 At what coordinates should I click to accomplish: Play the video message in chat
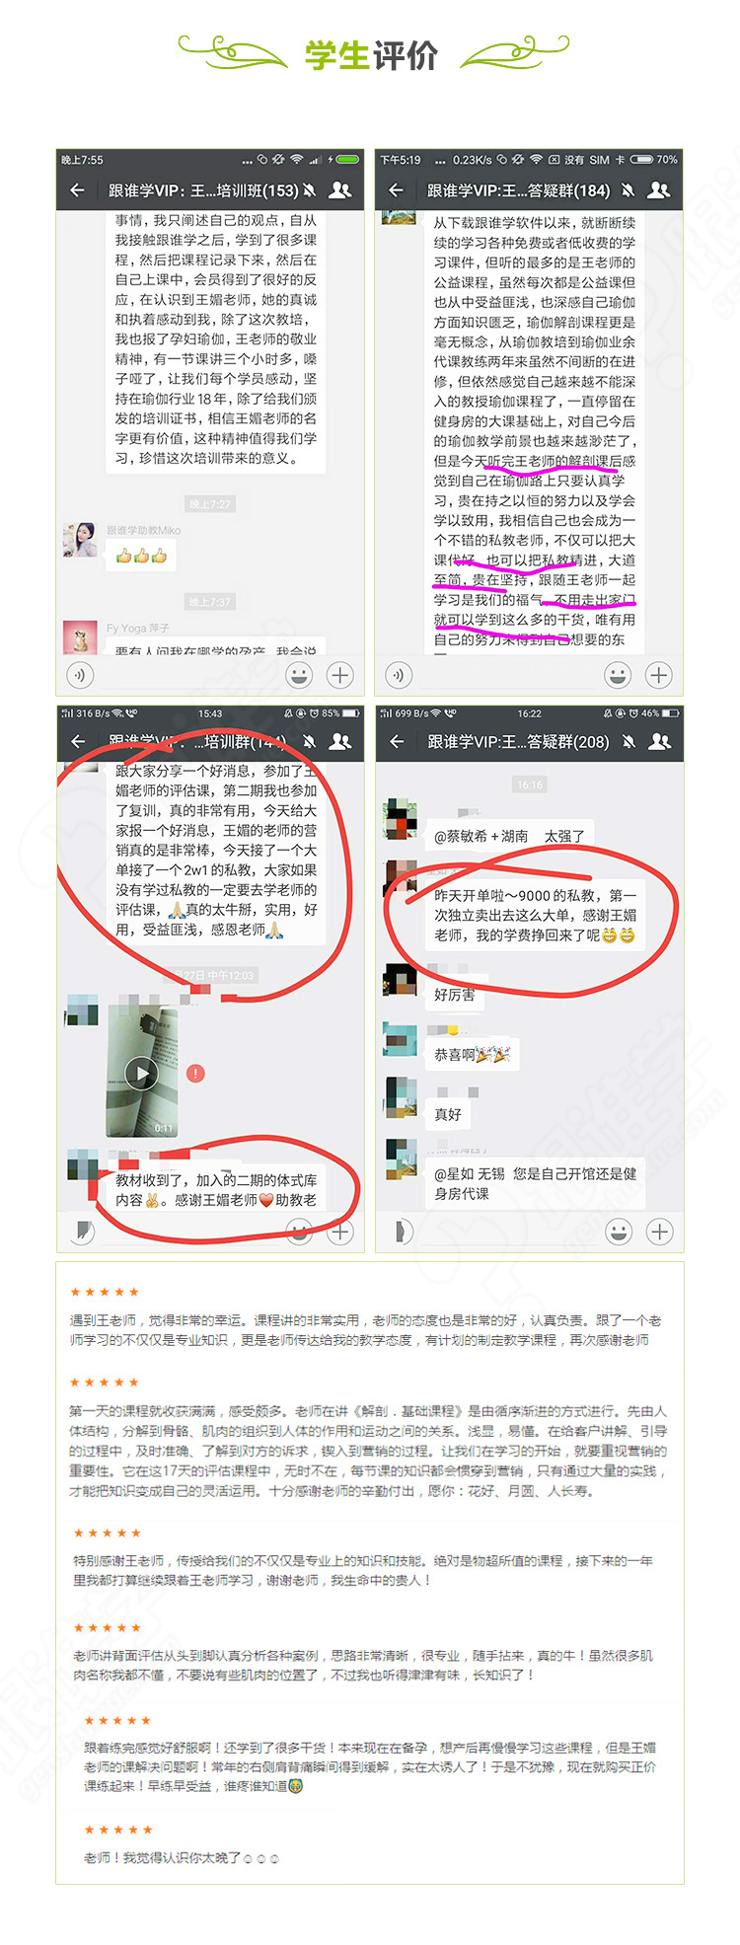click(142, 1073)
